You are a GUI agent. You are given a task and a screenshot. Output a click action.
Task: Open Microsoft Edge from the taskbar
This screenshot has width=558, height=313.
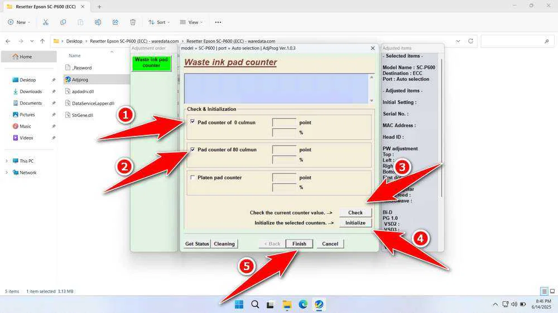(302, 305)
